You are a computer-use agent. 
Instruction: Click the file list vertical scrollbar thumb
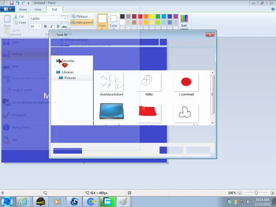tap(212, 95)
